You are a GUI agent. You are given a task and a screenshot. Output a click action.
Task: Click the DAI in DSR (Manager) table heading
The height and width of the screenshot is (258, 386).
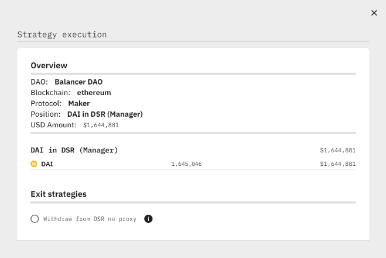click(x=74, y=150)
